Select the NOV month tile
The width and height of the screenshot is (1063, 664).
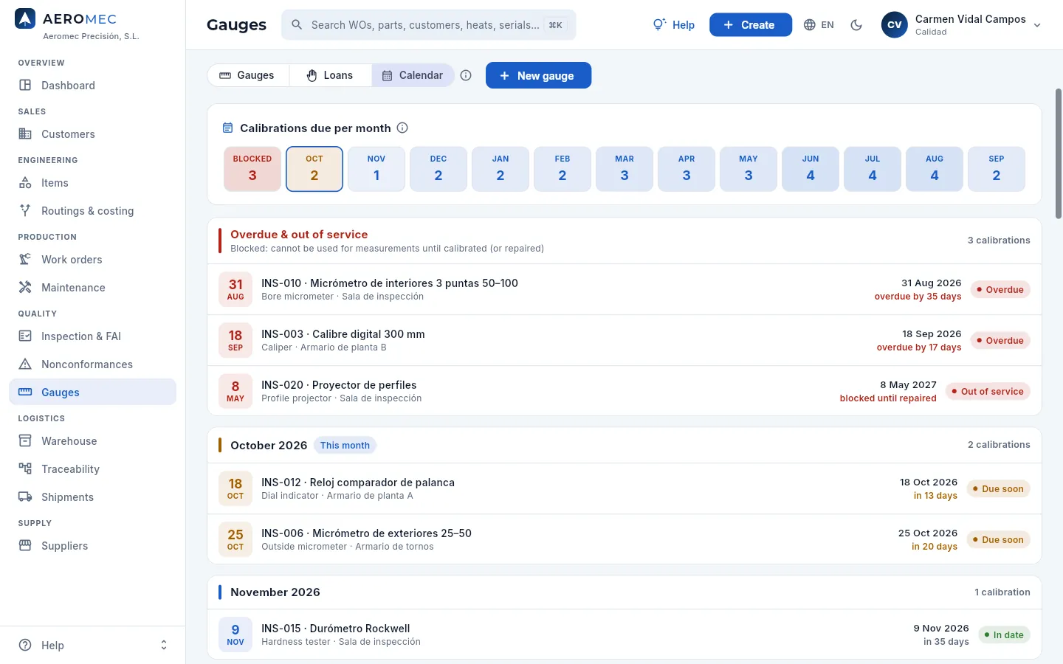point(376,169)
